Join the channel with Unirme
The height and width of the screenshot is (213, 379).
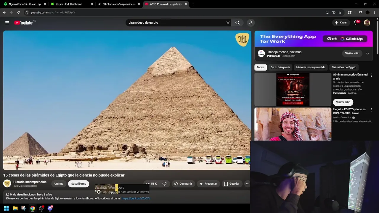pos(59,184)
